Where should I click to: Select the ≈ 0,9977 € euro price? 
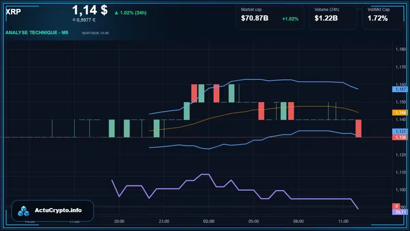[84, 20]
